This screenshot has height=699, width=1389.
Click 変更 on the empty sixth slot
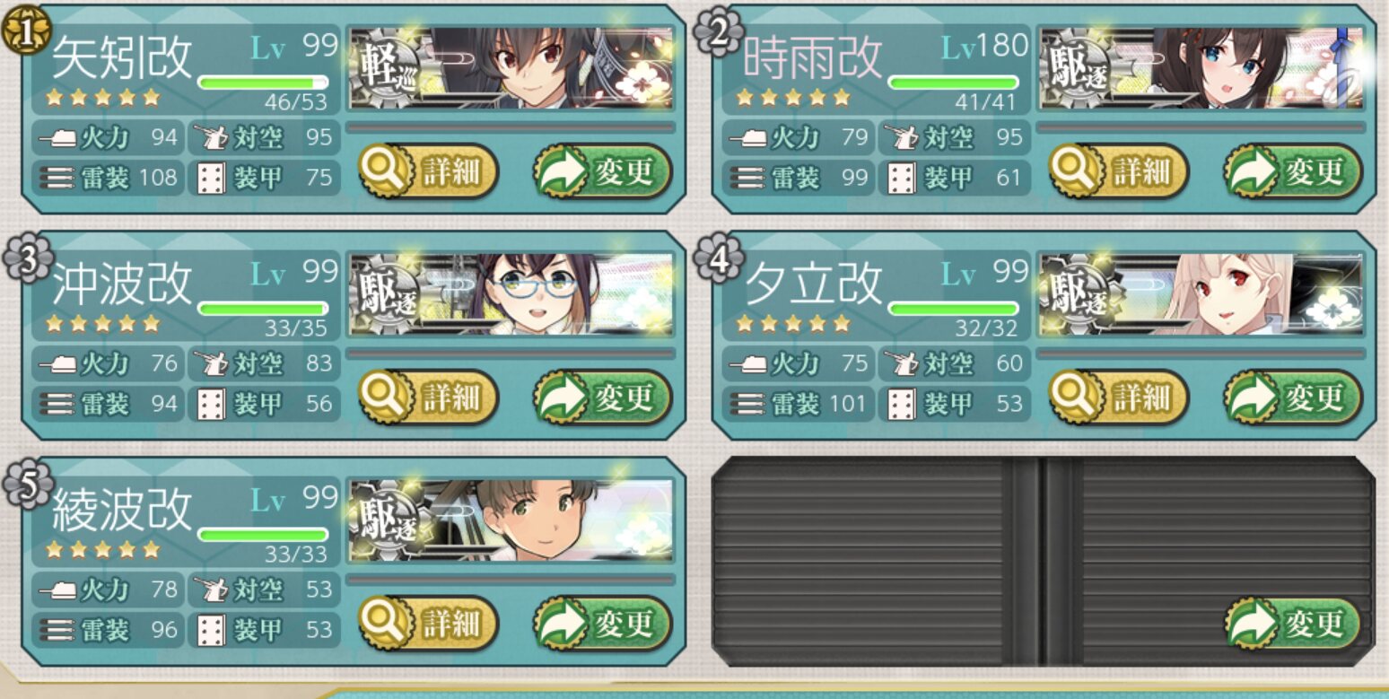click(1293, 623)
